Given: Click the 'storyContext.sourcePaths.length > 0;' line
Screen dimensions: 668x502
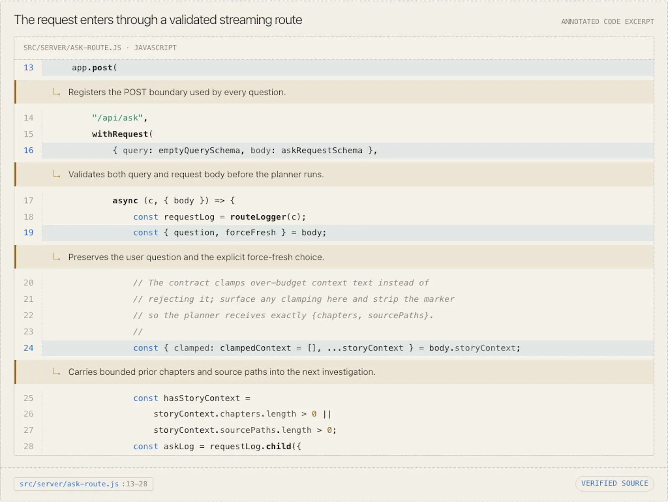Looking at the screenshot, I should 245,430.
